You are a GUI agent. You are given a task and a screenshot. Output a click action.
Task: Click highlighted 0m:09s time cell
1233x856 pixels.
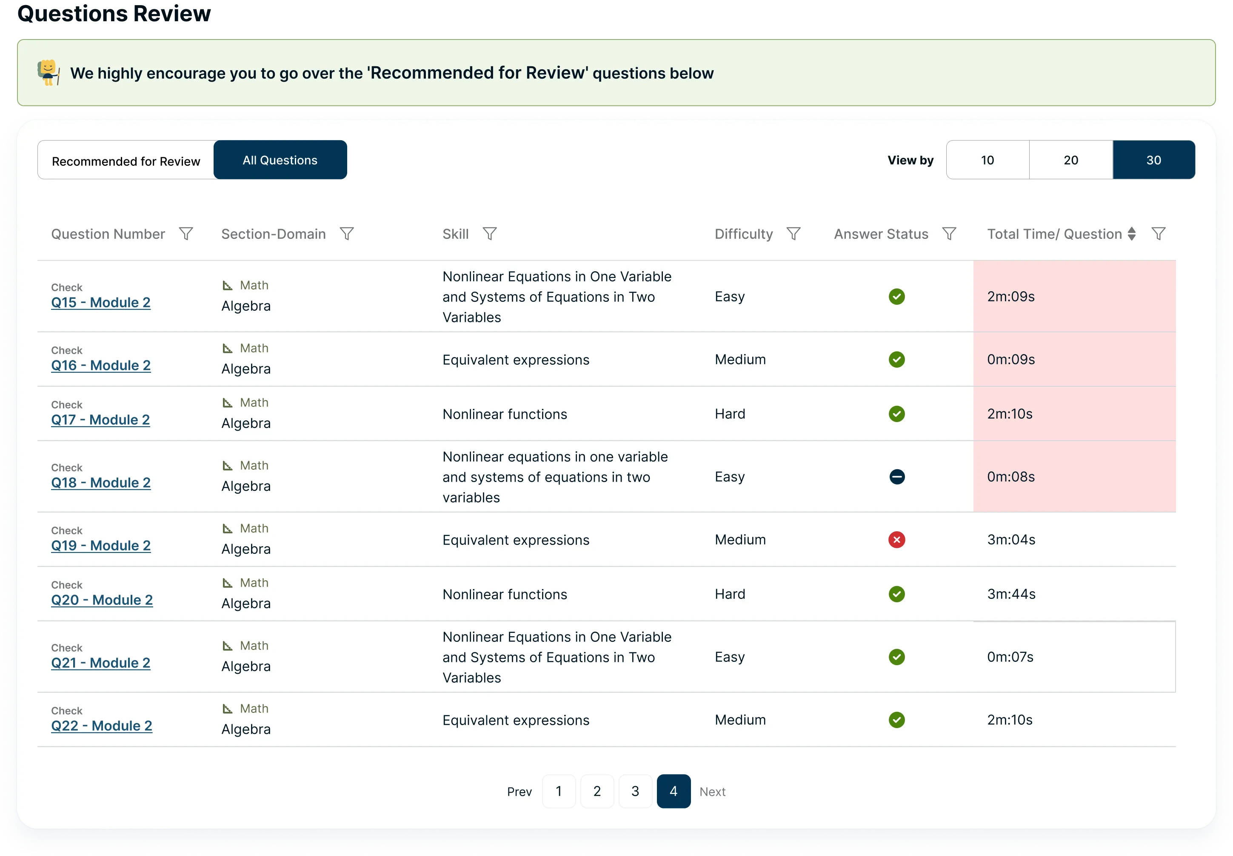pyautogui.click(x=1011, y=359)
